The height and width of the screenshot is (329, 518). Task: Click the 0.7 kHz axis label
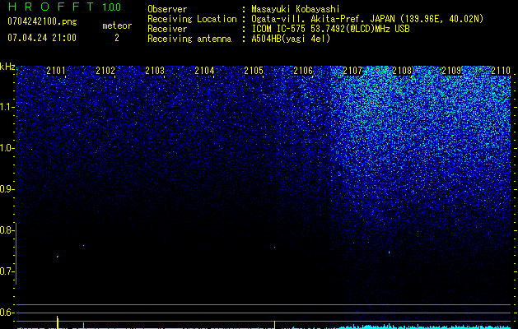[7, 271]
